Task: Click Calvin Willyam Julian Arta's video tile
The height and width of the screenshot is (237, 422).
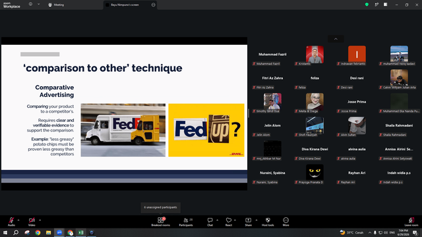Action: click(399, 79)
